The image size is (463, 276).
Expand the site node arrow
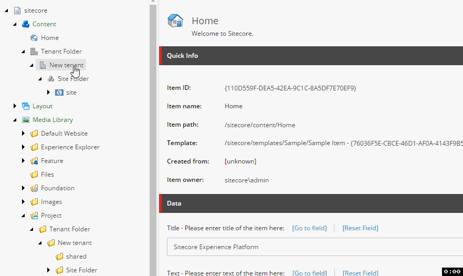click(48, 93)
